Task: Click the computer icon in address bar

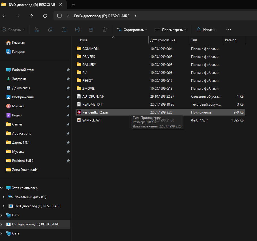Action: click(x=59, y=16)
